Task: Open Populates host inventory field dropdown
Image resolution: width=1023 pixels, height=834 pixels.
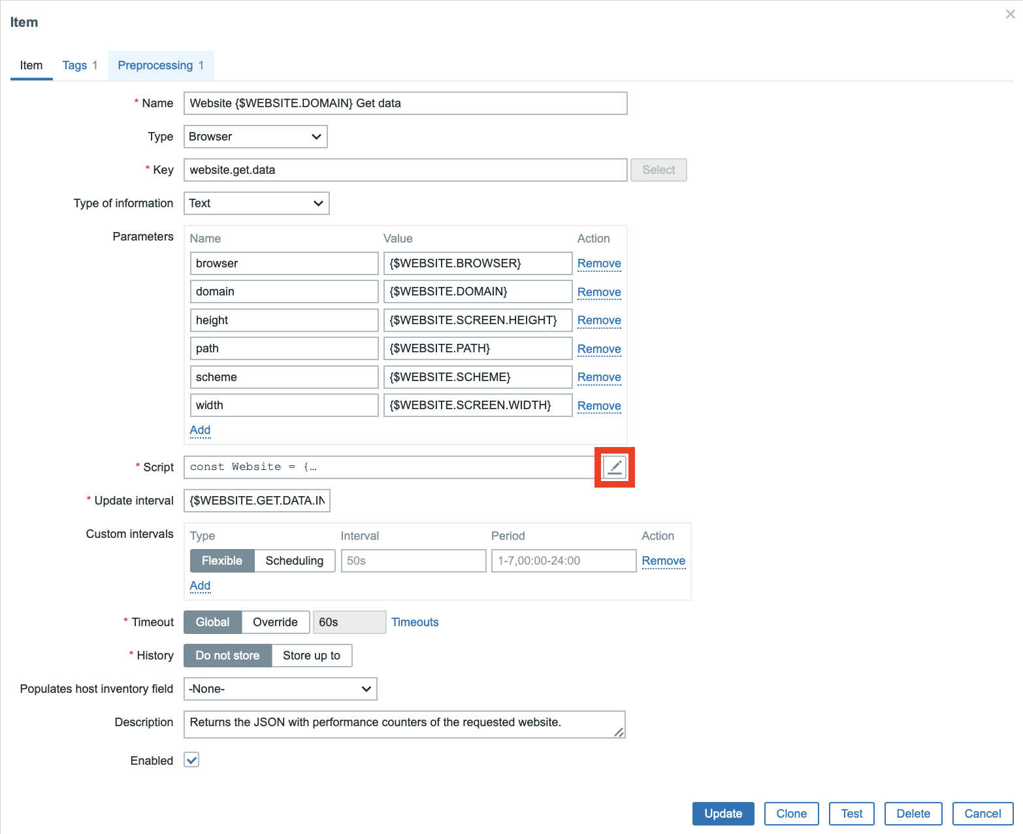Action: [280, 689]
